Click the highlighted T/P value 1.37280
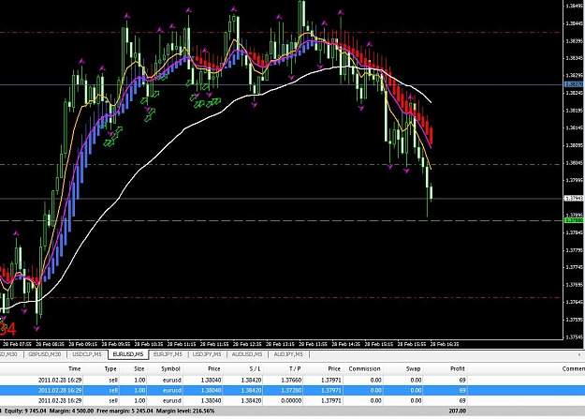 pyautogui.click(x=291, y=390)
